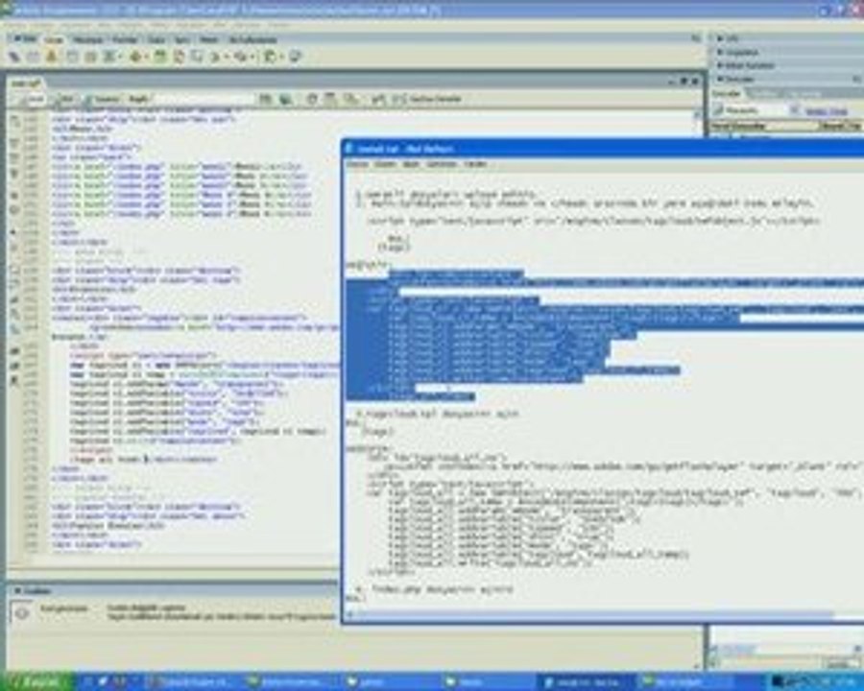Image resolution: width=864 pixels, height=691 pixels.
Task: Open the Media insert dropdown
Action: 137,57
